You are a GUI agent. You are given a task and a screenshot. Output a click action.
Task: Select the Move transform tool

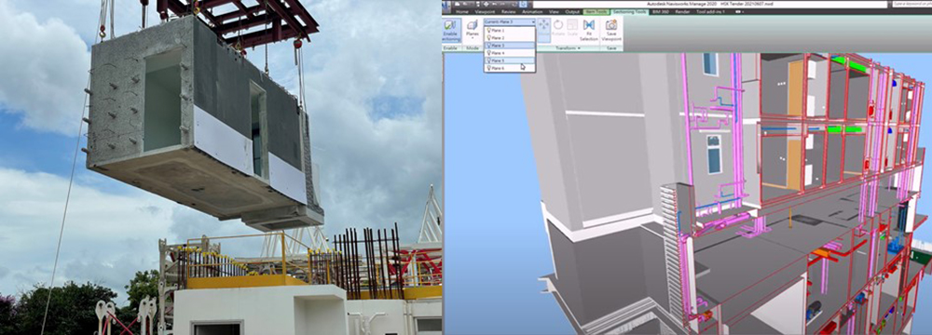(x=544, y=30)
